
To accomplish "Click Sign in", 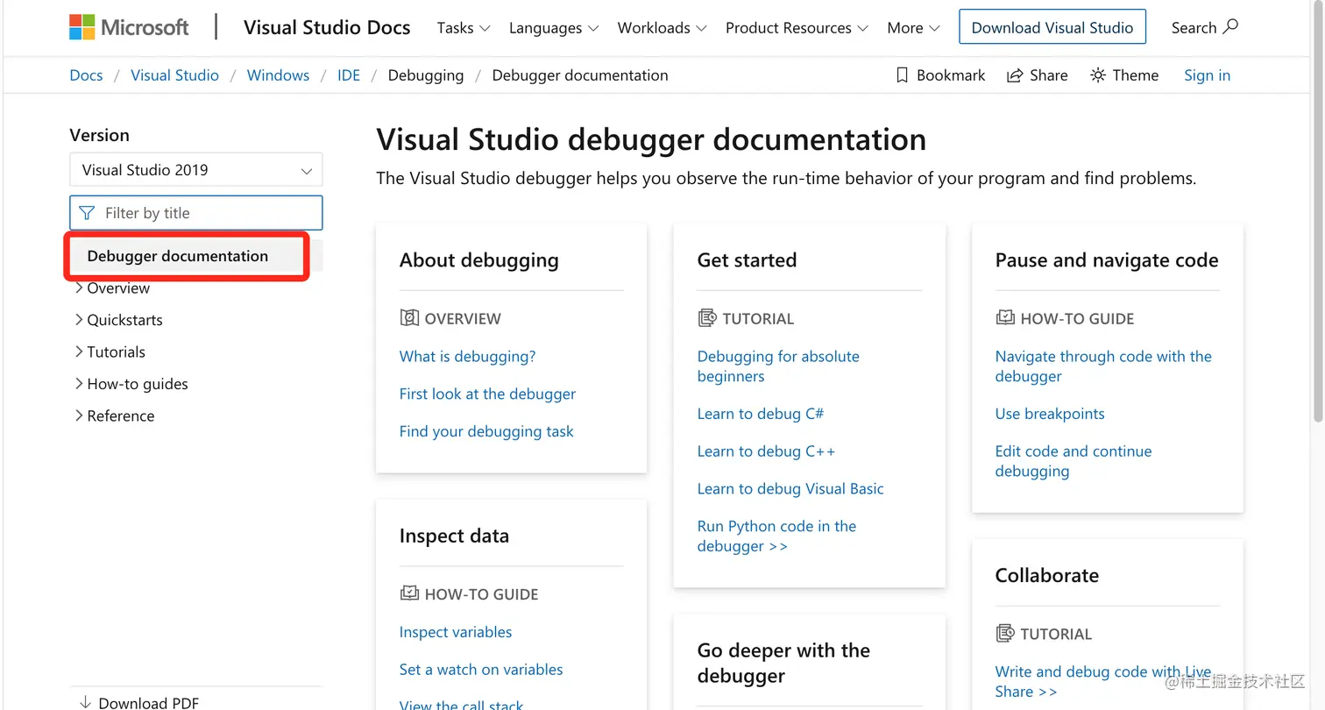I will point(1207,75).
